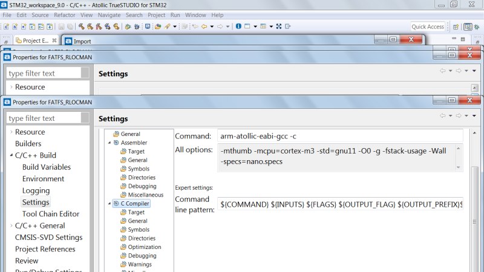Click the Open Perspective icon
The height and width of the screenshot is (272, 484).
[x=456, y=27]
